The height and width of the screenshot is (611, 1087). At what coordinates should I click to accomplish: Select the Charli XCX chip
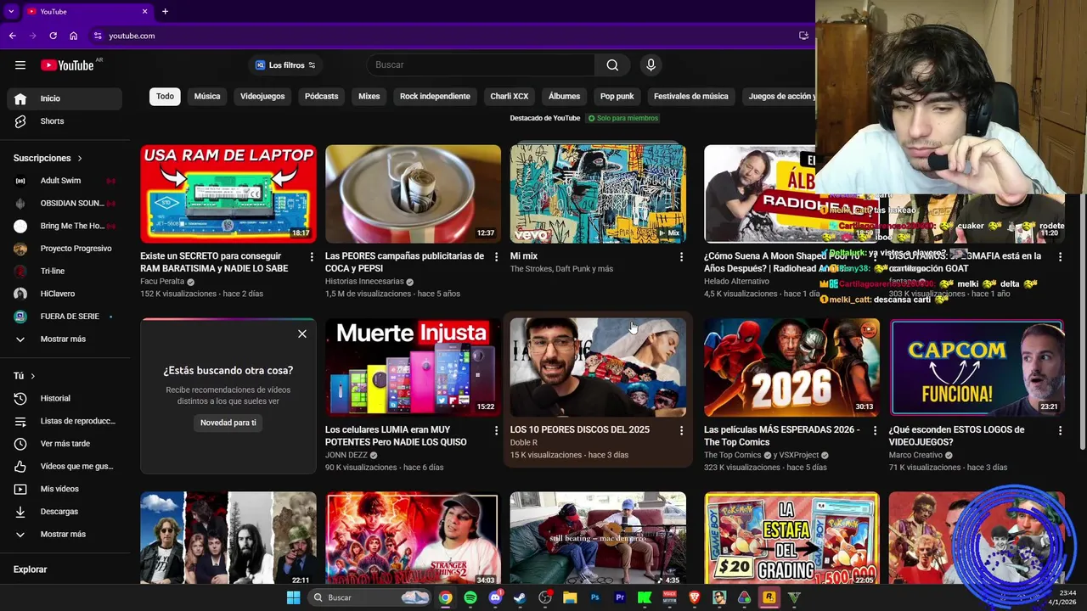point(510,97)
